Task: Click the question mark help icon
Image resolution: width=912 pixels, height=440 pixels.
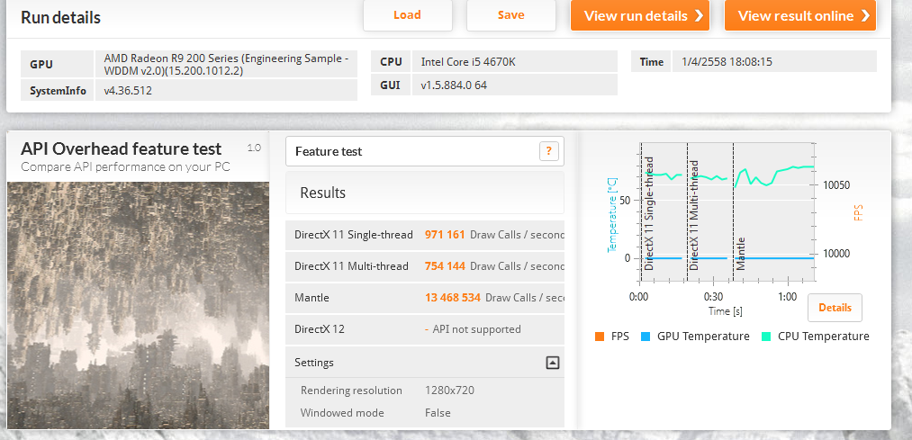Action: (x=548, y=151)
